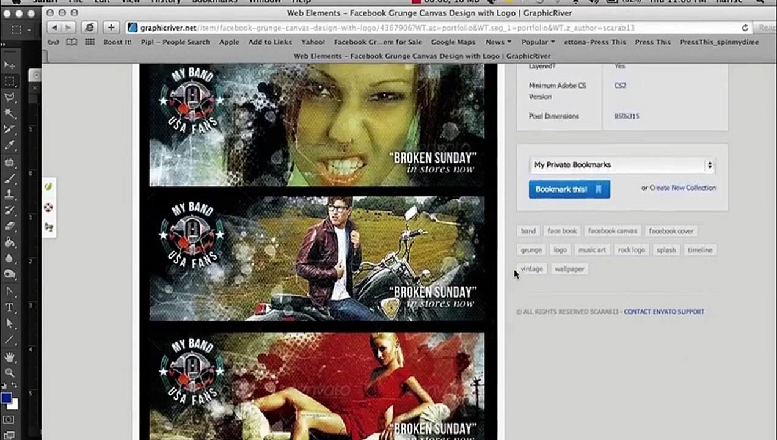The height and width of the screenshot is (440, 777).
Task: Select the Lasso tool
Action: (x=9, y=97)
